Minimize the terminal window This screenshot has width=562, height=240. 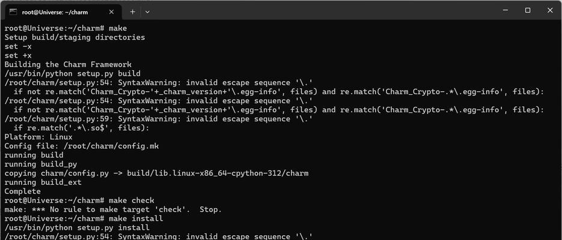click(x=505, y=10)
